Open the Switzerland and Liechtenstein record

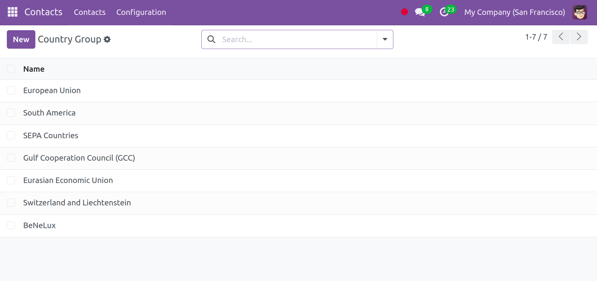click(x=77, y=203)
